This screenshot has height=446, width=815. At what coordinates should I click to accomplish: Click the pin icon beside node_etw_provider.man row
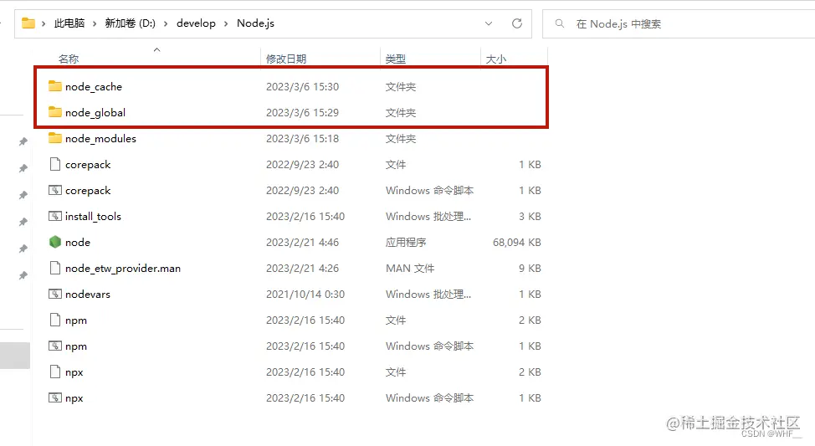click(x=23, y=275)
